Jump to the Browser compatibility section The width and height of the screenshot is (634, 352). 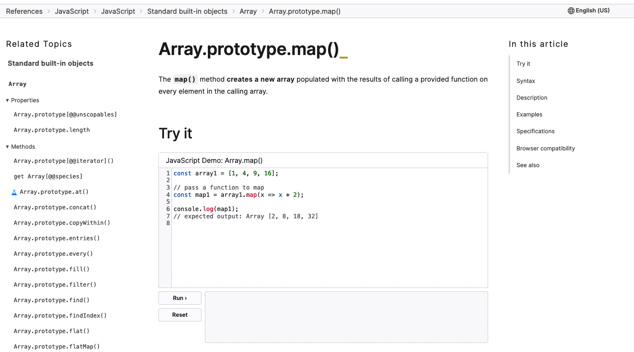[x=545, y=148]
